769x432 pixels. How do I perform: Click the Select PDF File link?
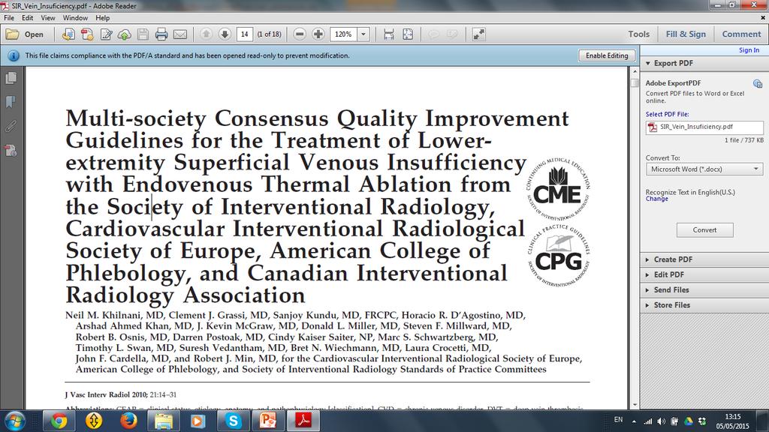tap(667, 114)
